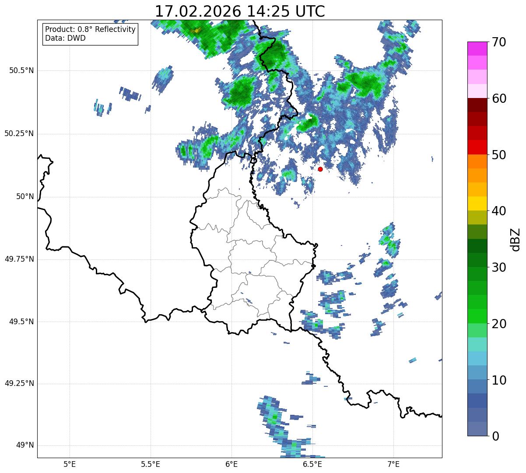Click the 40 tick label on colorbar
526x473 pixels.
(x=499, y=211)
